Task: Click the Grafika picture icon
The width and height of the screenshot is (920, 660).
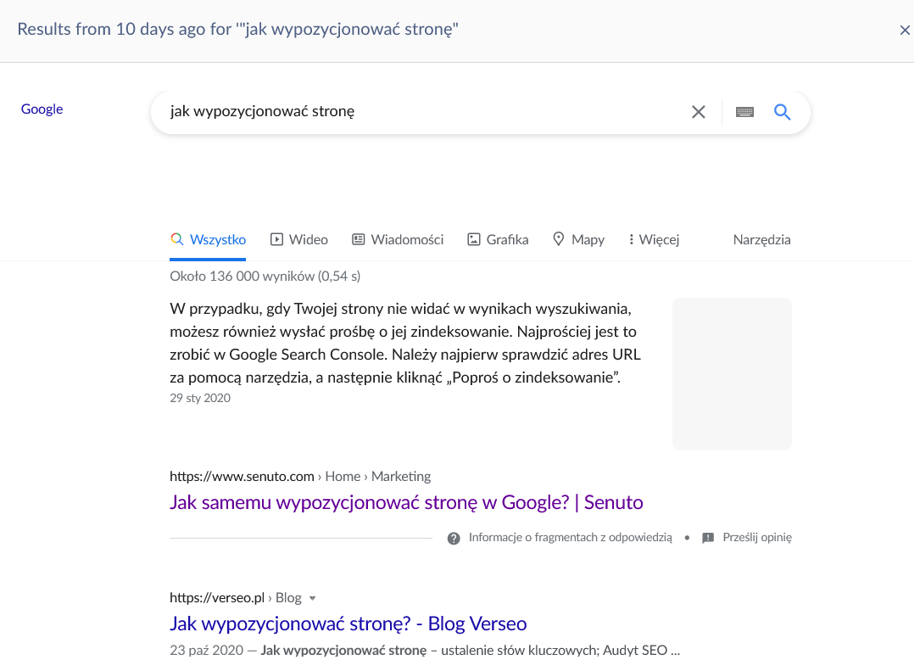Action: (473, 239)
